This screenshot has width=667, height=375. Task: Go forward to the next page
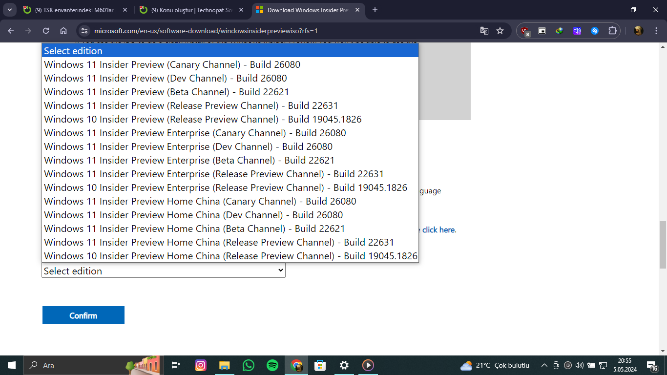click(28, 31)
